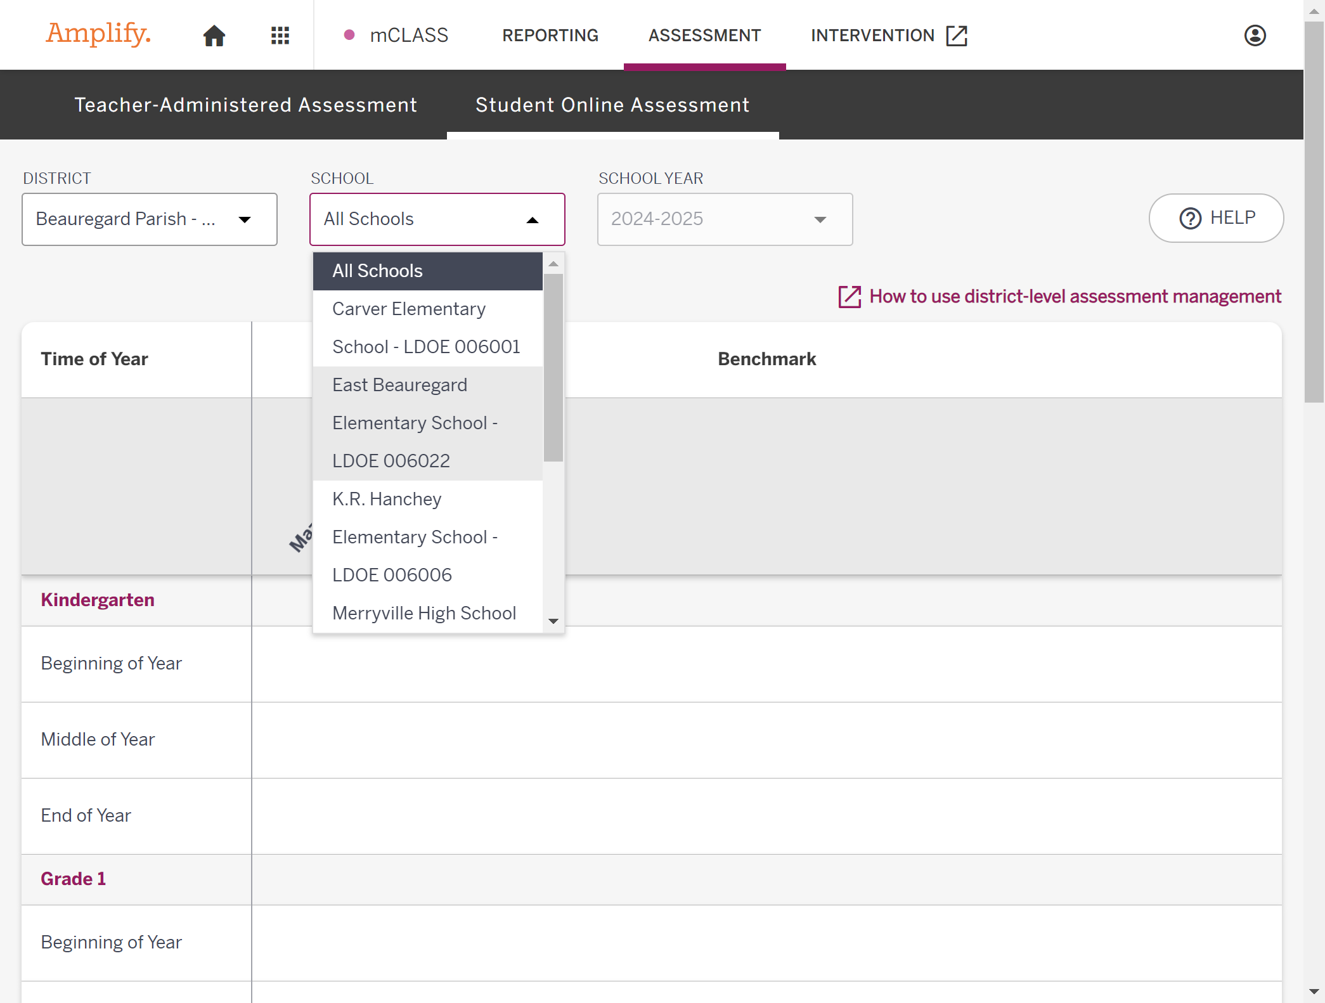Click the school list scroll down arrow
Image resolution: width=1325 pixels, height=1003 pixels.
click(553, 621)
